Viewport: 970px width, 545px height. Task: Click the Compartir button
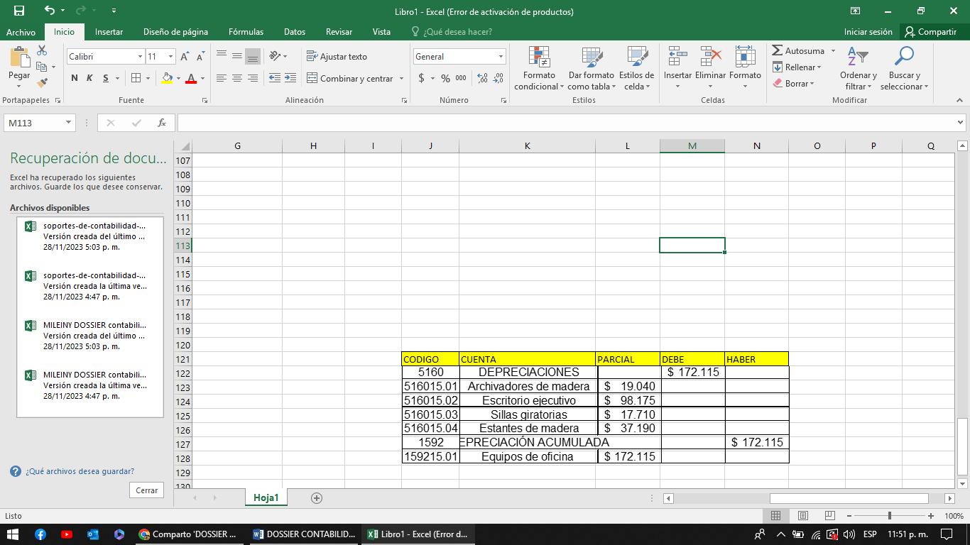tap(930, 31)
